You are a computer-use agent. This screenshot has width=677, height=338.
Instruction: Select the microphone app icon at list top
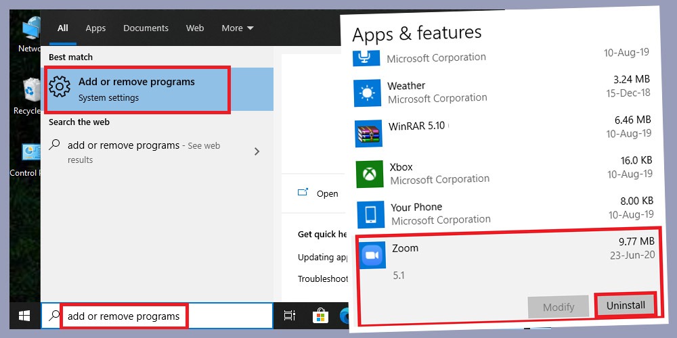(366, 57)
